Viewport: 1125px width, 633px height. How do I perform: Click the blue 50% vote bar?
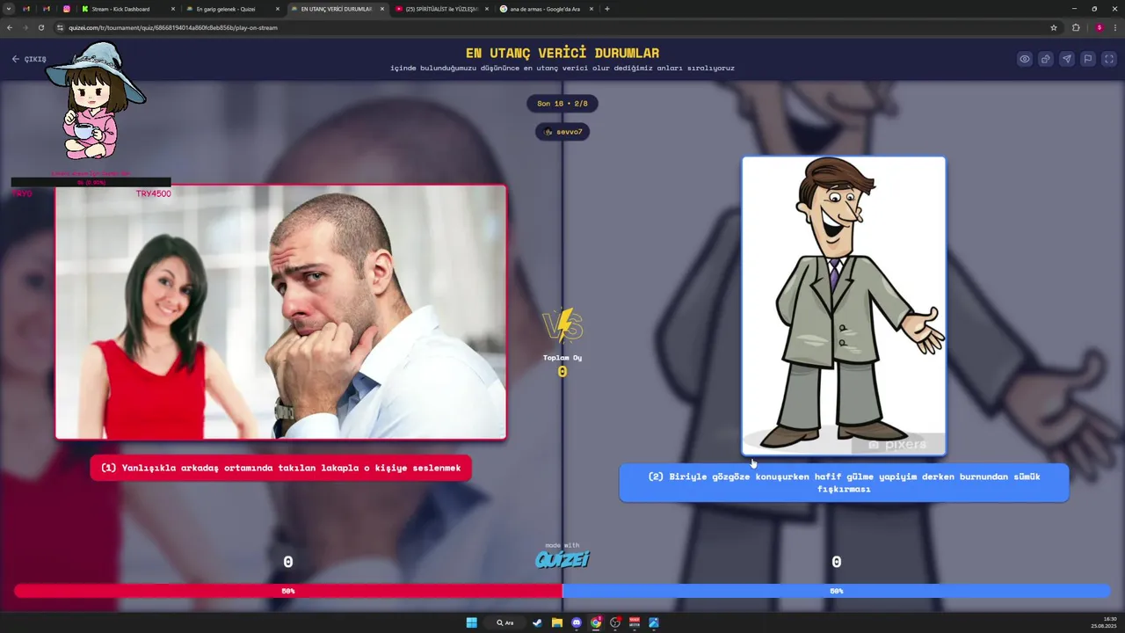pyautogui.click(x=837, y=591)
